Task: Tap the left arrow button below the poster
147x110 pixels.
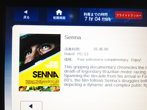Action: [31, 106]
